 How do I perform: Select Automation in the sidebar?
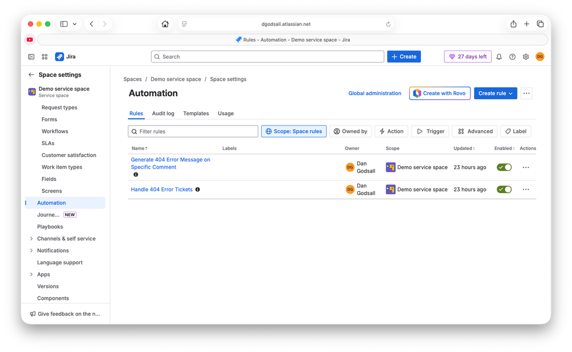(65, 202)
